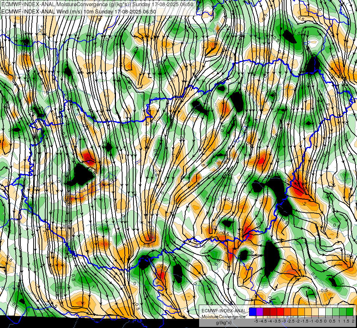Click the blue legend swatch

[253, 312]
